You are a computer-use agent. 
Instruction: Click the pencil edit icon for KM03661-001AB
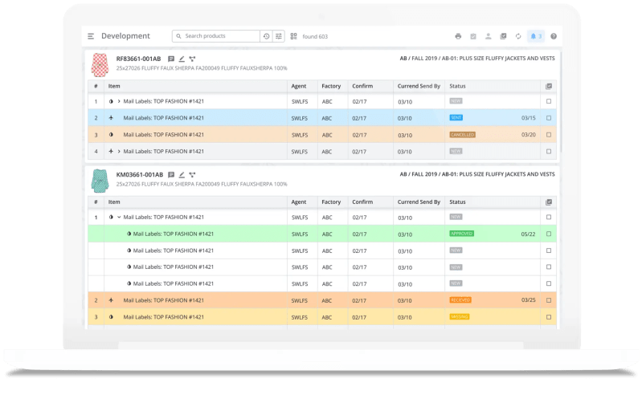[182, 174]
